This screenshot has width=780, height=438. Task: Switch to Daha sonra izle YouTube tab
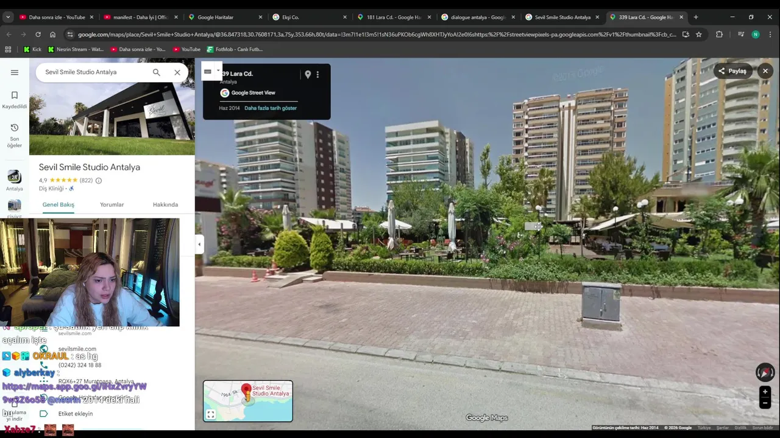[57, 17]
